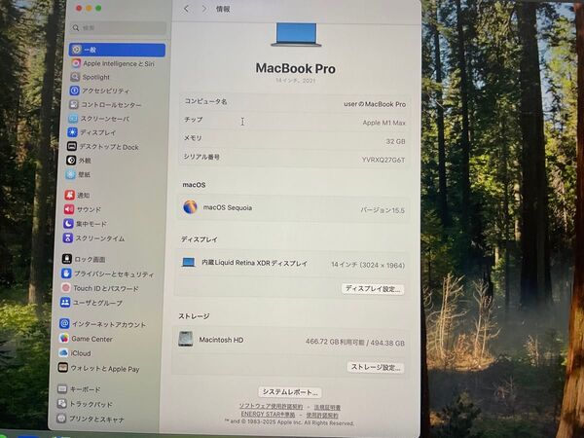Viewport: 584px width, 438px height.
Task: Open iCloud settings in sidebar
Action: tap(75, 353)
